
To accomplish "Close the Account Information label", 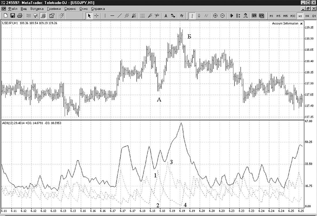I will (301, 24).
